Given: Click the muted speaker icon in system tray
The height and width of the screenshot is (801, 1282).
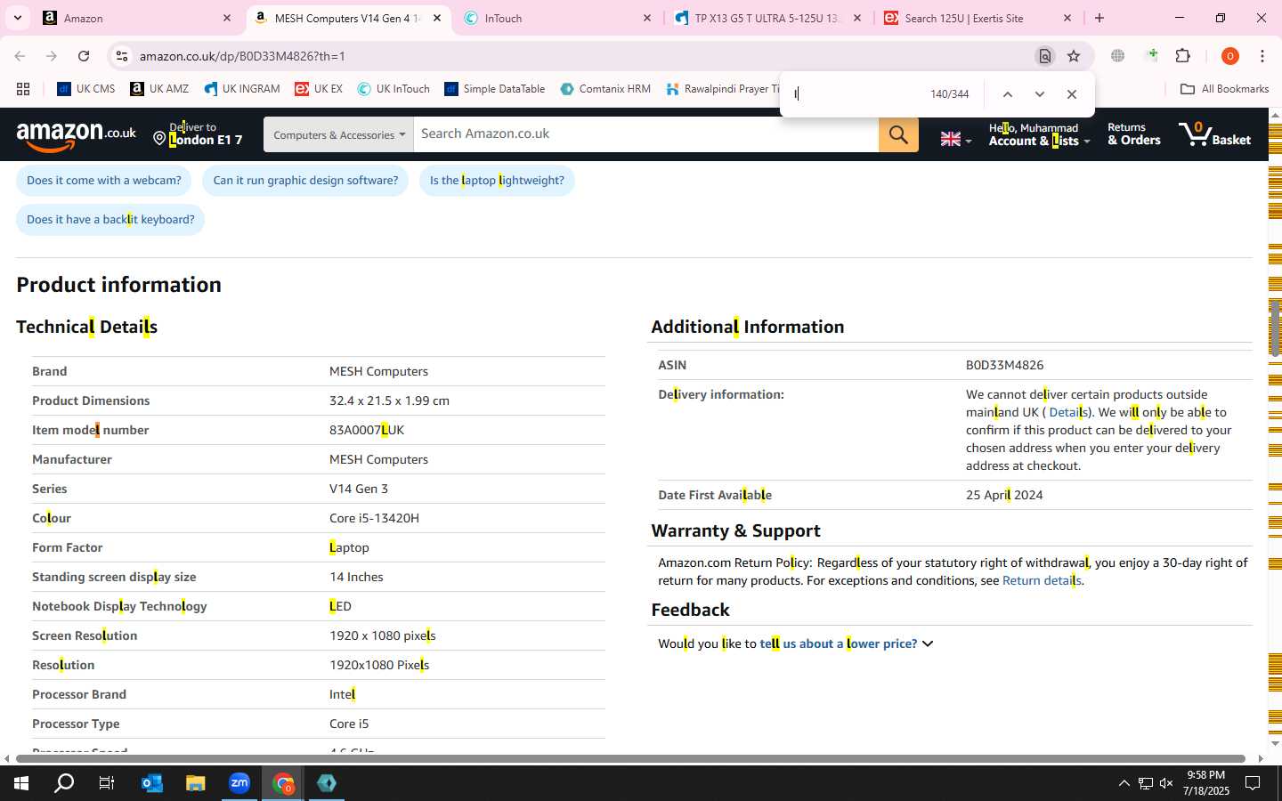Looking at the screenshot, I should click(x=1166, y=783).
